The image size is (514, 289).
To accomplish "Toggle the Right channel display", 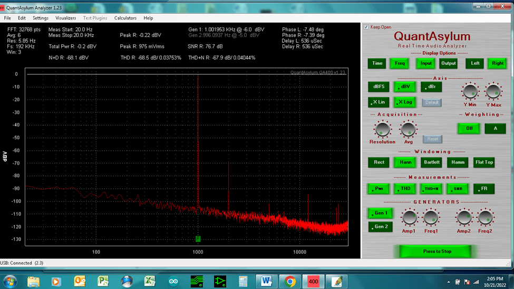I will pos(497,63).
